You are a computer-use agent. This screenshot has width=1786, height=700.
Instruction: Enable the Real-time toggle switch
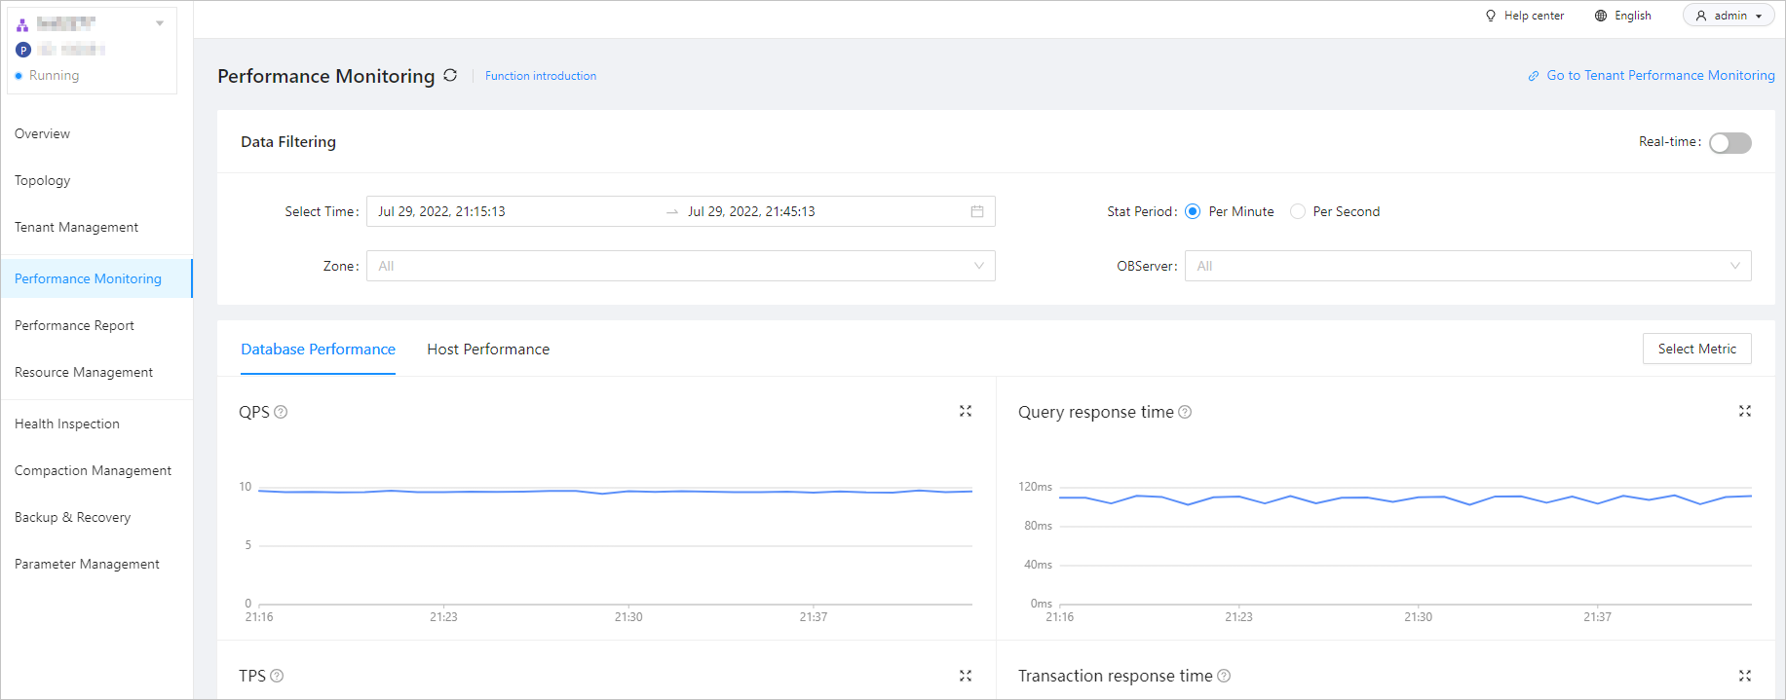1729,143
